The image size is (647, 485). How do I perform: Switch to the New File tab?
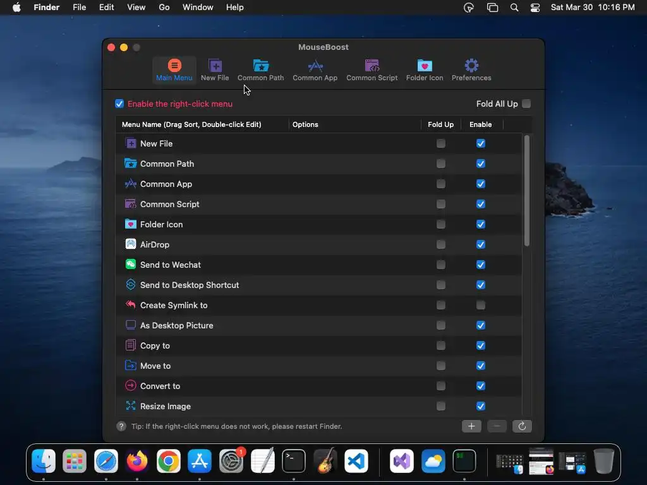215,70
